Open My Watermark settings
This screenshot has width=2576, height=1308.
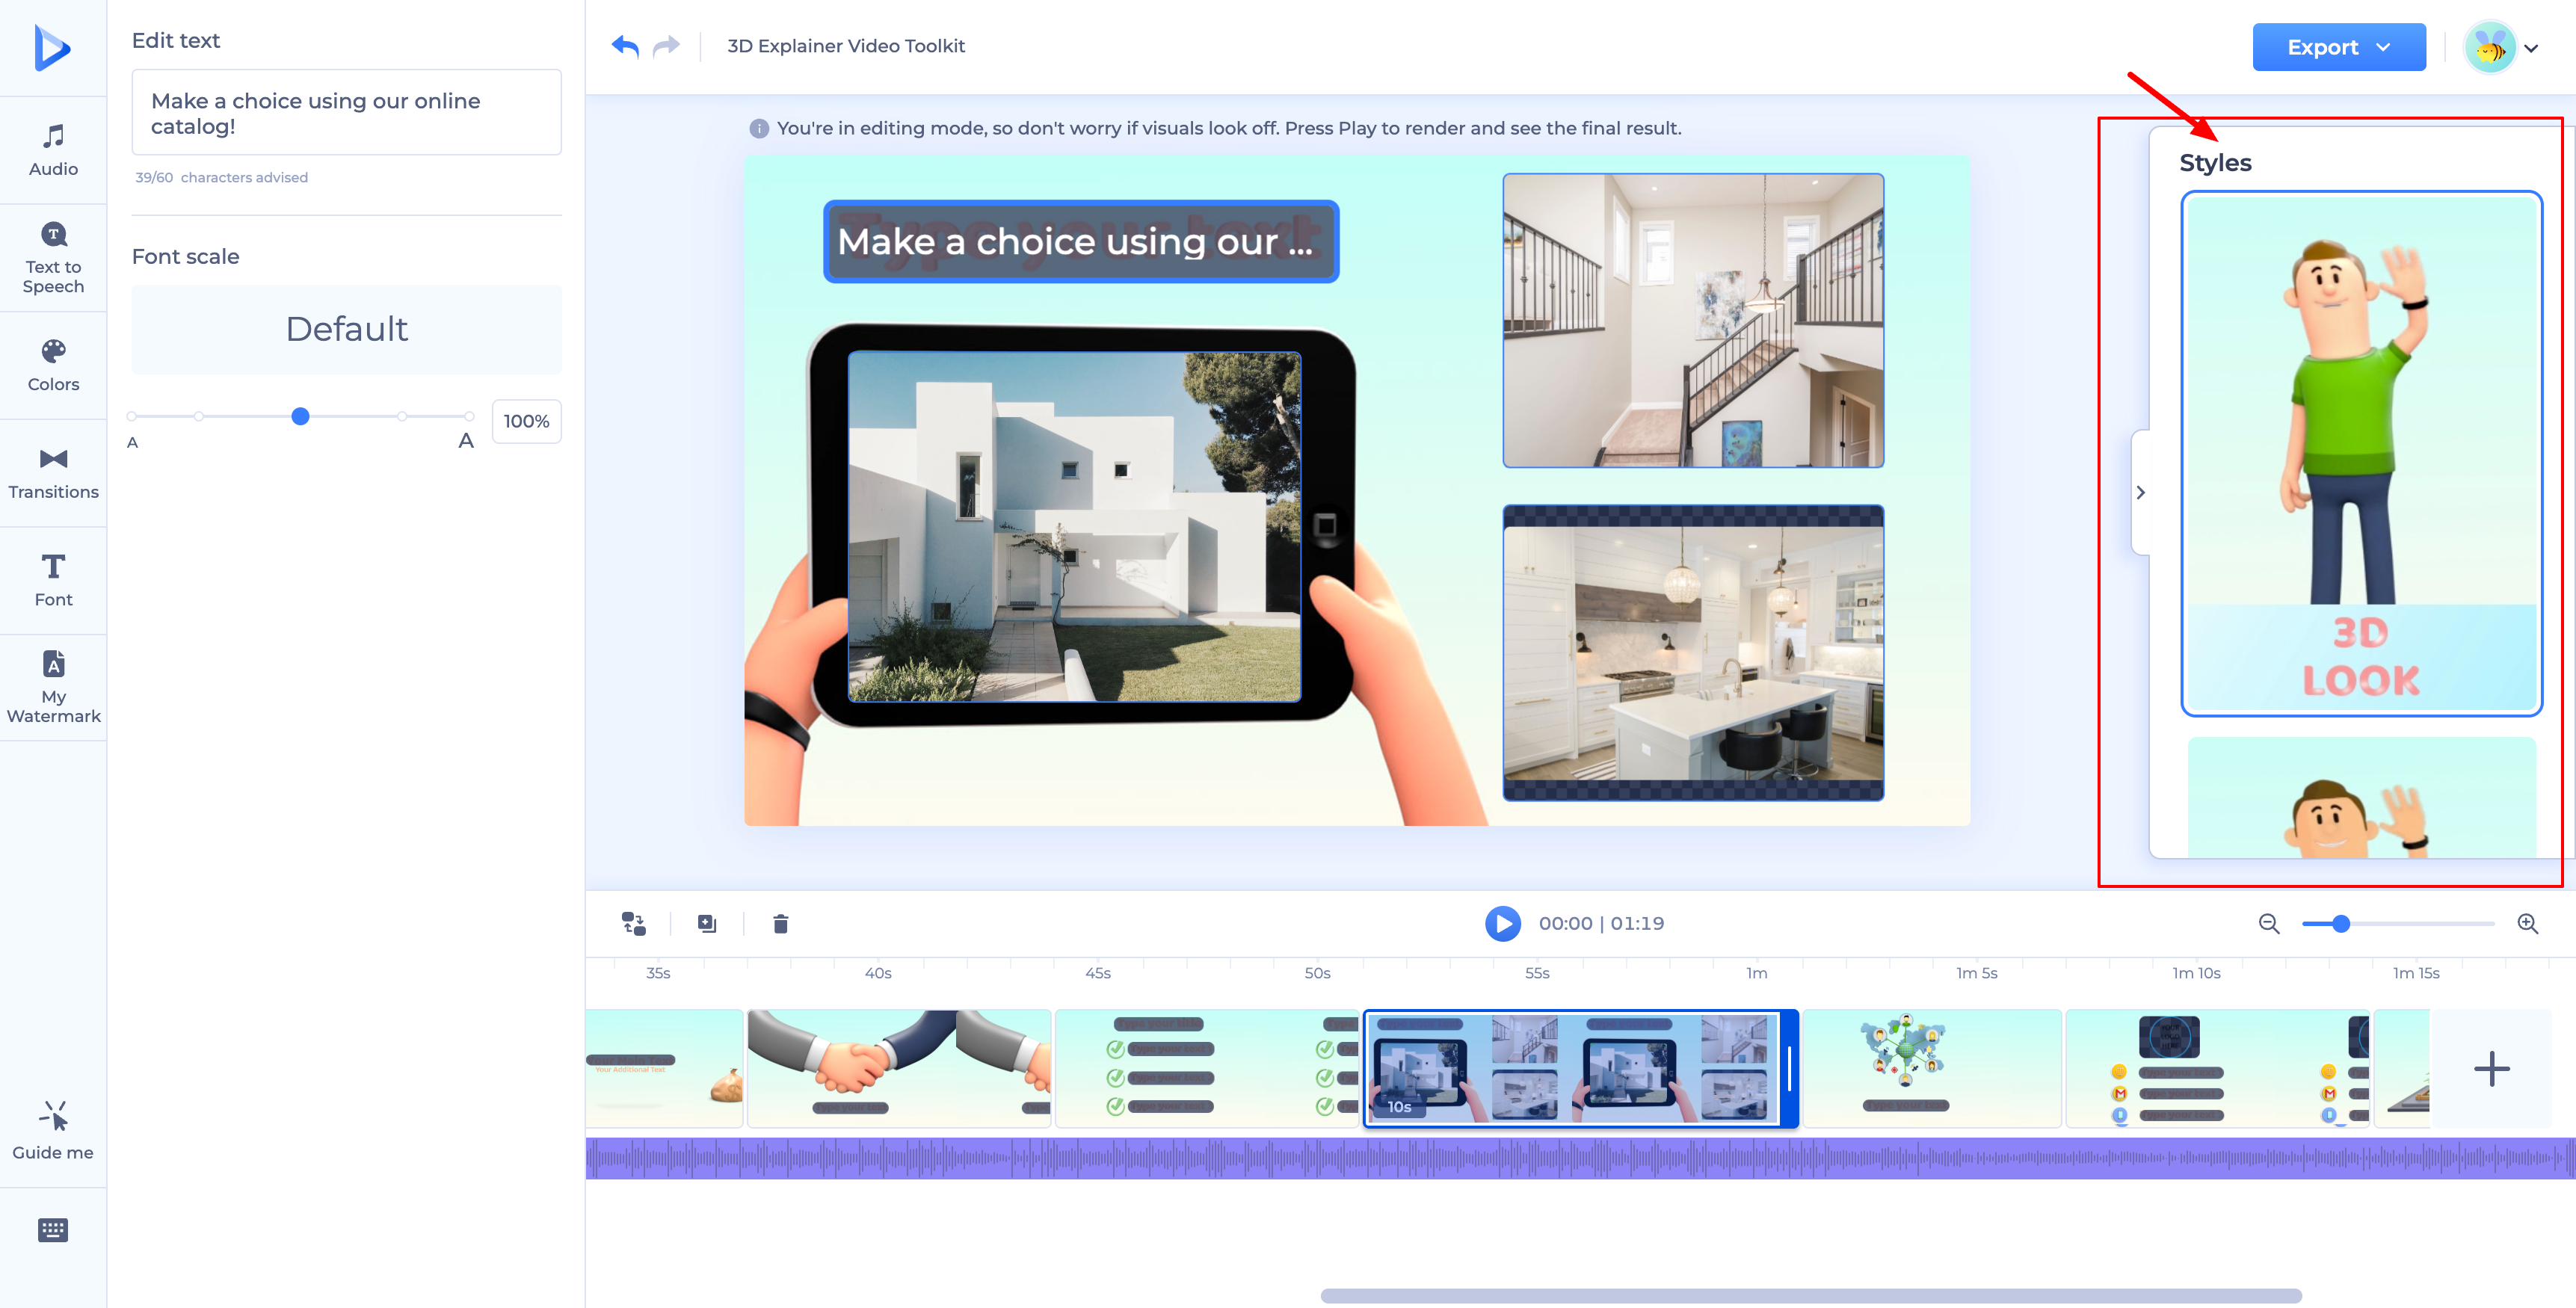click(x=53, y=689)
